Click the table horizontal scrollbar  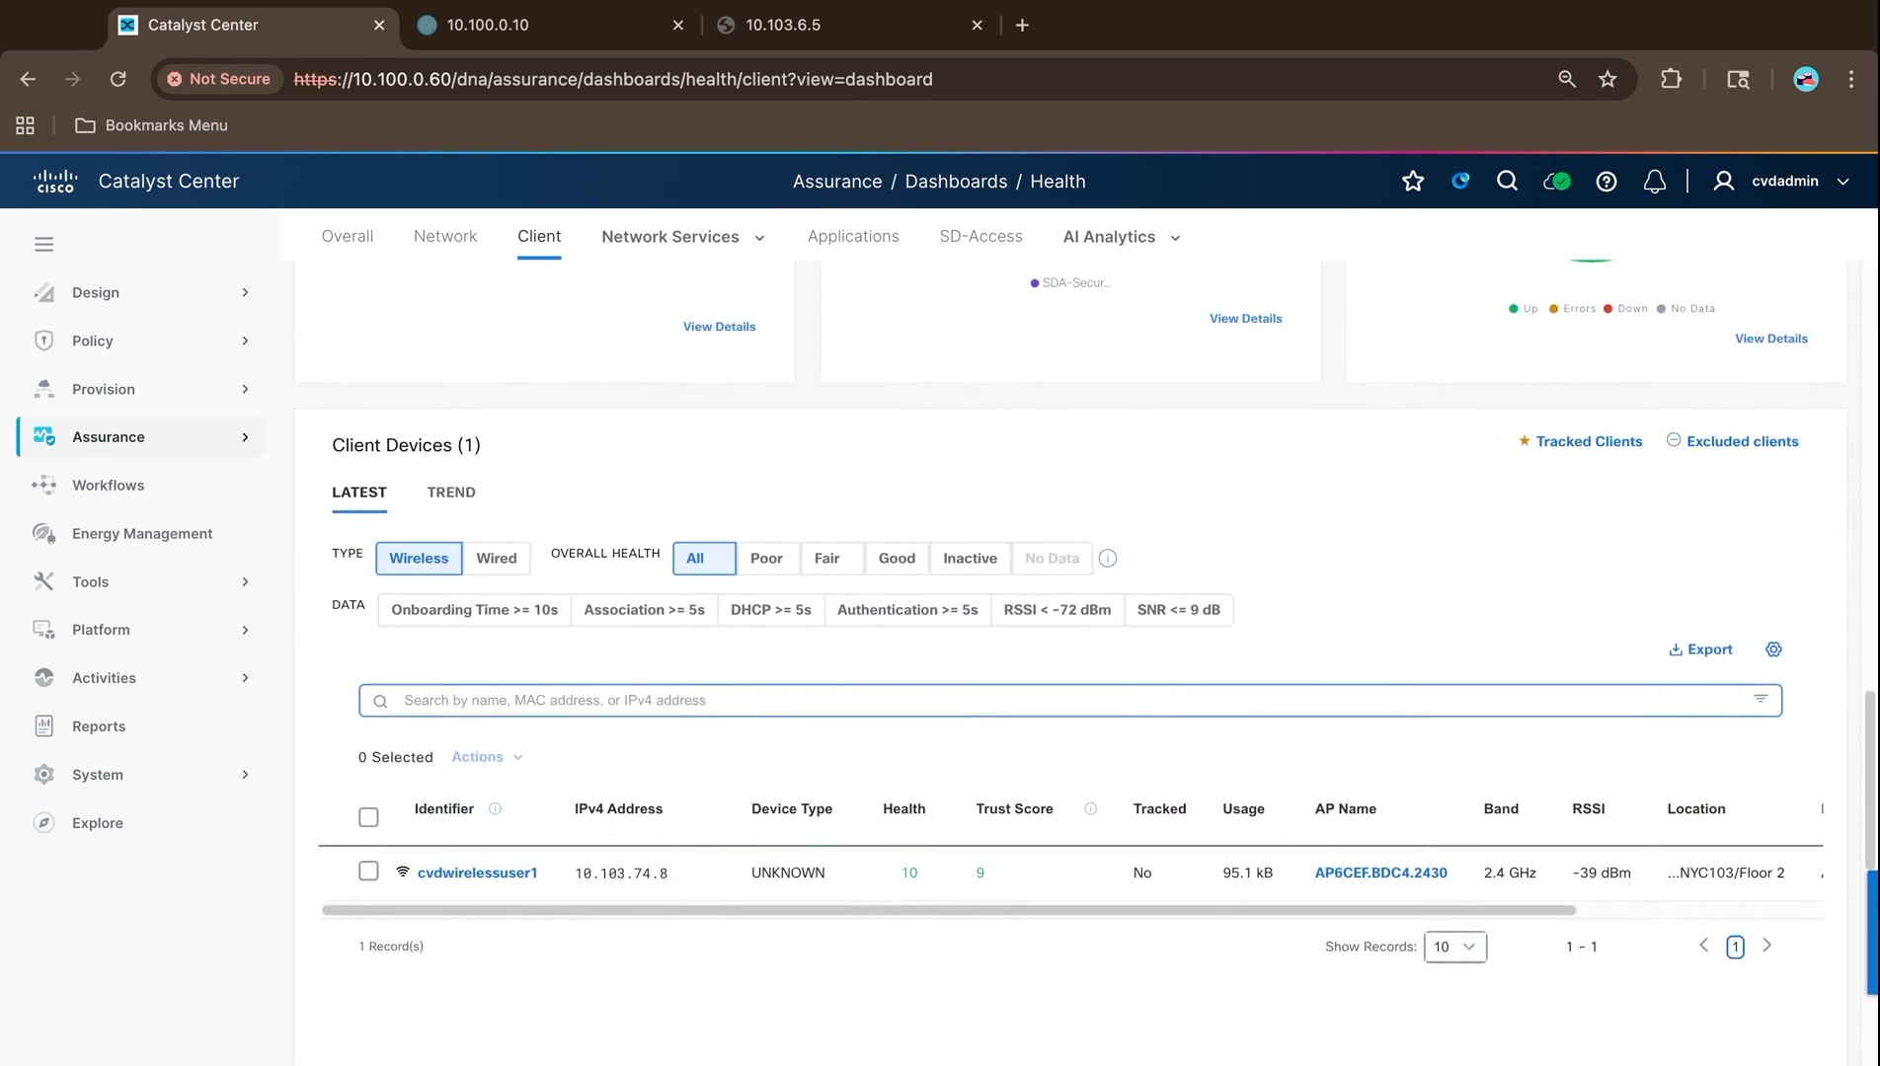[x=948, y=910]
